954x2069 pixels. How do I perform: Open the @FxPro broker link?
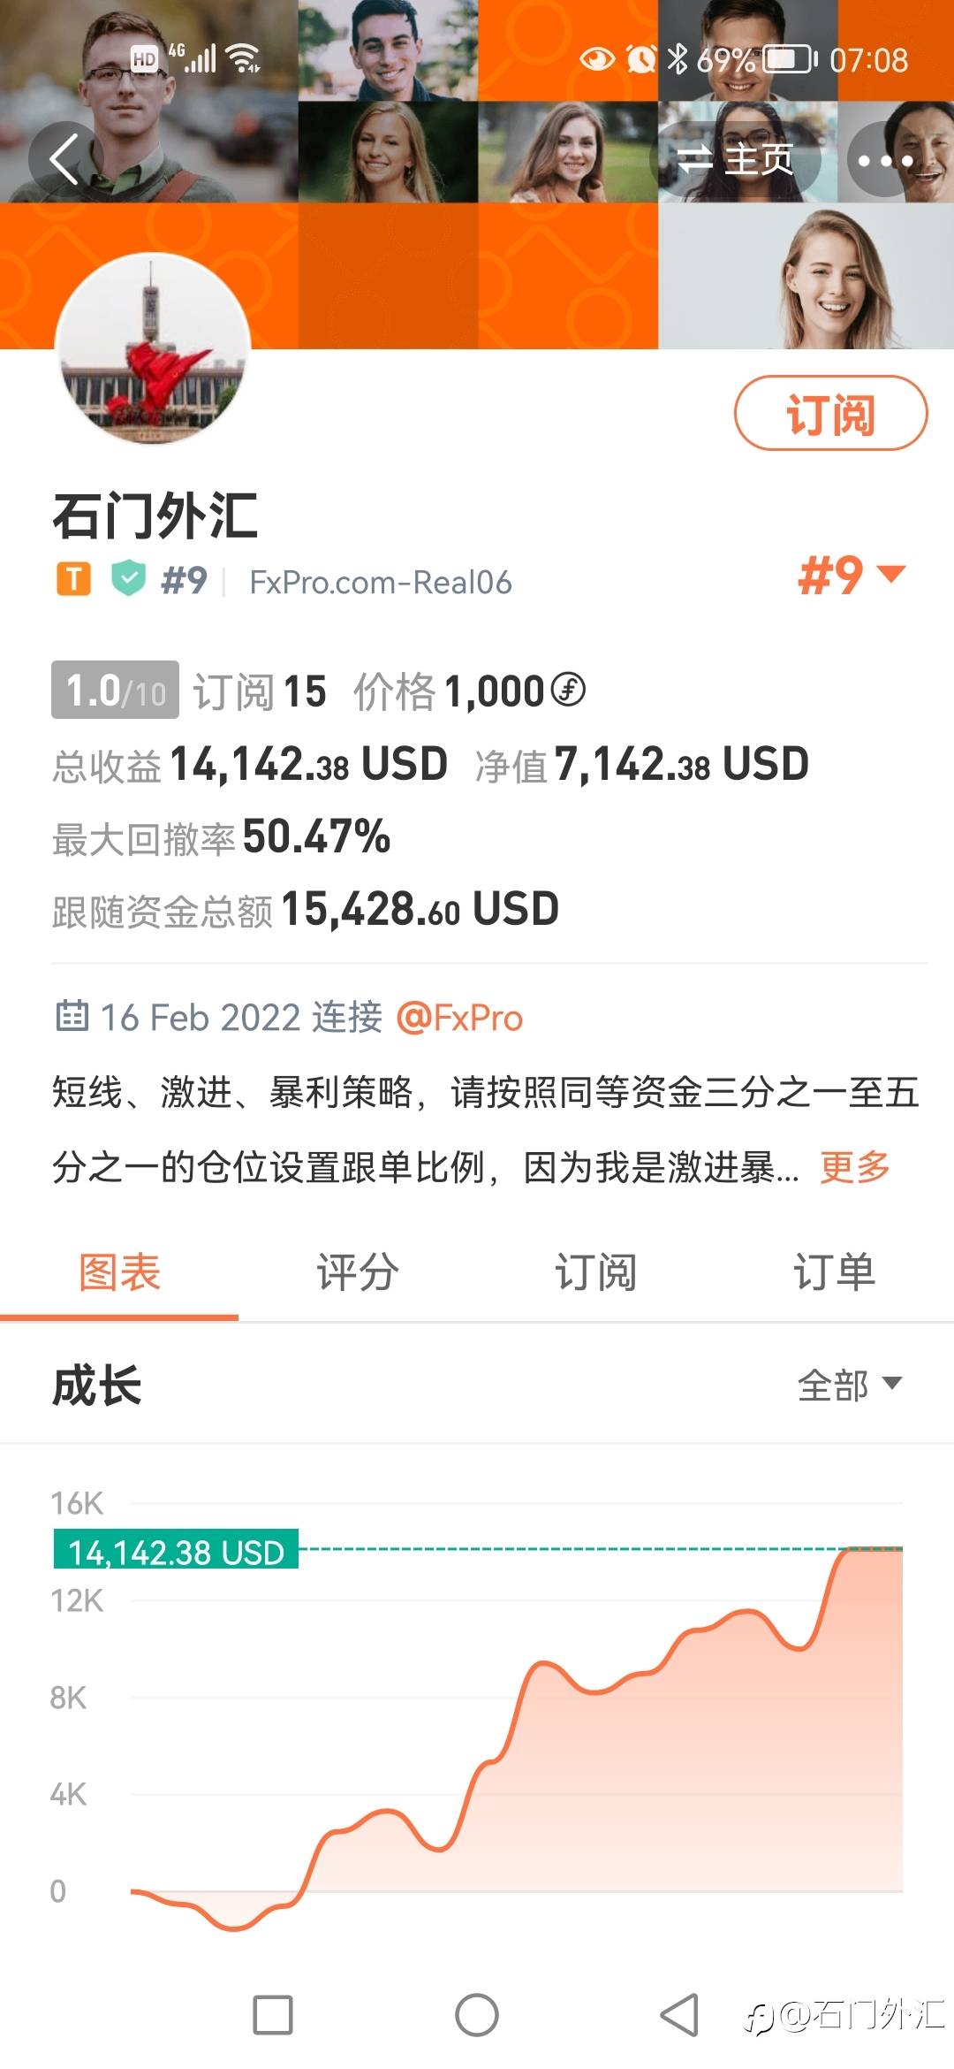point(459,1018)
